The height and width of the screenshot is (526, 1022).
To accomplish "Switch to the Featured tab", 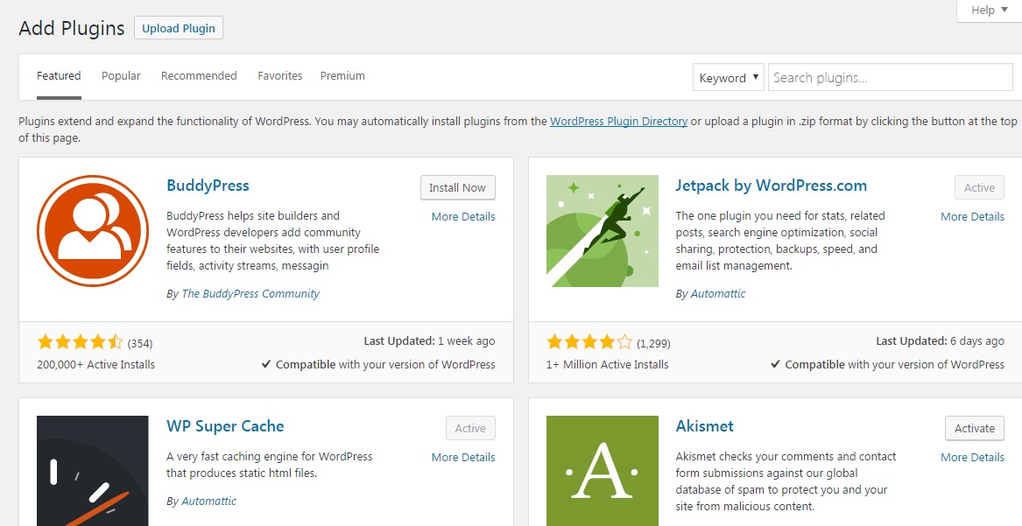I will pos(59,76).
